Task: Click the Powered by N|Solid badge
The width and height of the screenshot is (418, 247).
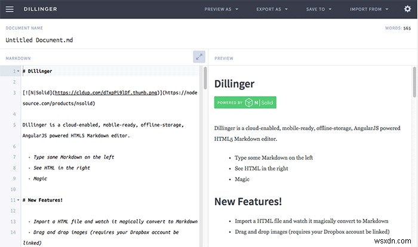Action: 245,102
